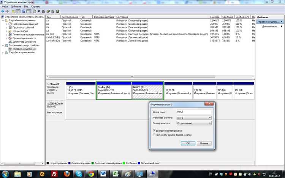Click the volume label field containing MULT
The height and width of the screenshot is (178, 285).
(194, 112)
